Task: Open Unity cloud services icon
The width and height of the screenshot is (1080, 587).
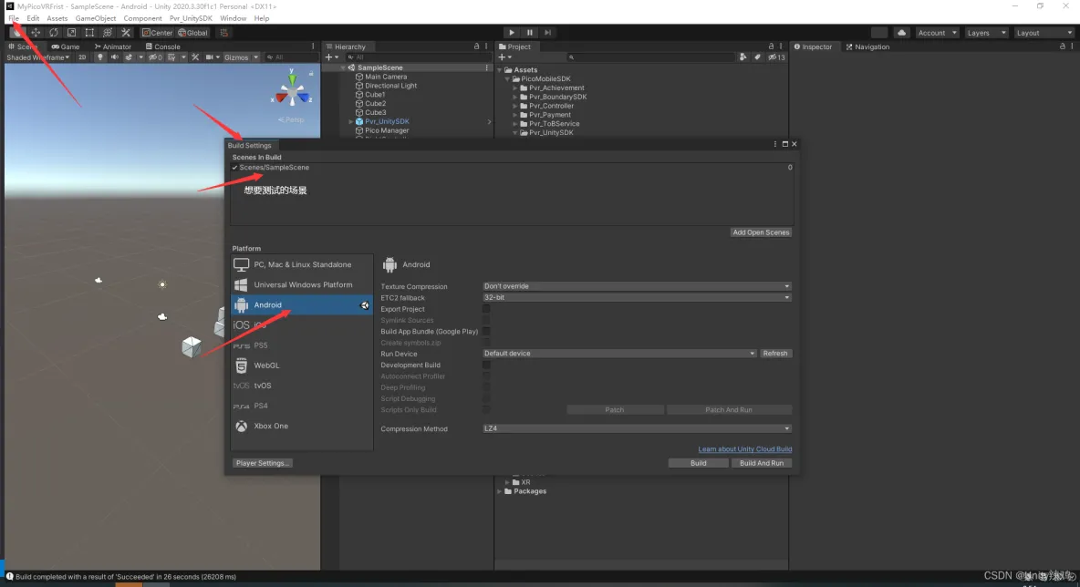Action: tap(901, 32)
